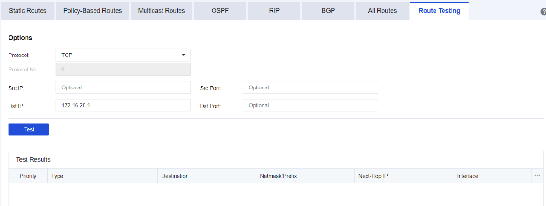This screenshot has height=206, width=546.
Task: Select the Route Testing tab
Action: pyautogui.click(x=439, y=11)
